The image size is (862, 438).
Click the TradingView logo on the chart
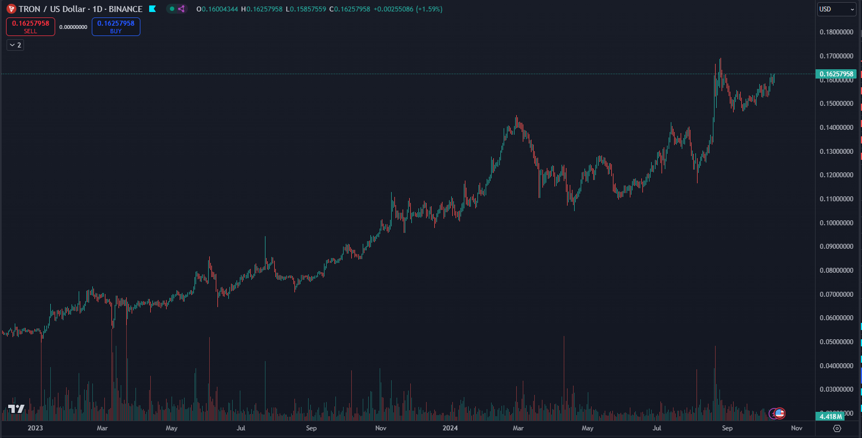(x=16, y=409)
